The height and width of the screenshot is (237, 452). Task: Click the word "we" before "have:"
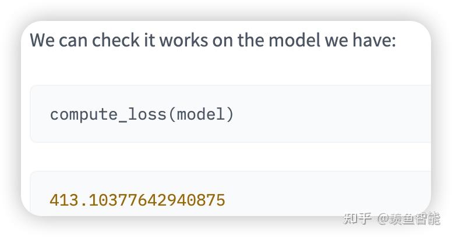point(337,41)
